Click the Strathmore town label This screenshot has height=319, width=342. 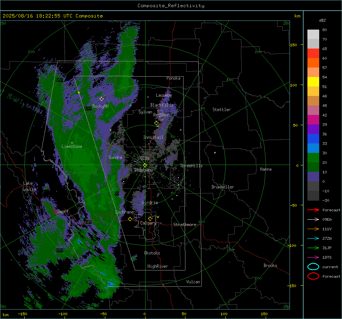(x=185, y=225)
